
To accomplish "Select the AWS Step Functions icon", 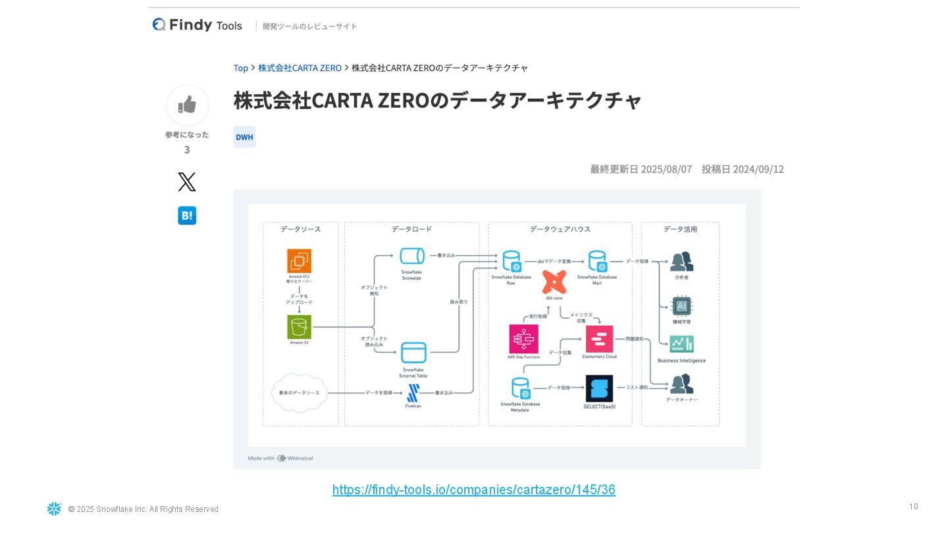I will click(523, 339).
